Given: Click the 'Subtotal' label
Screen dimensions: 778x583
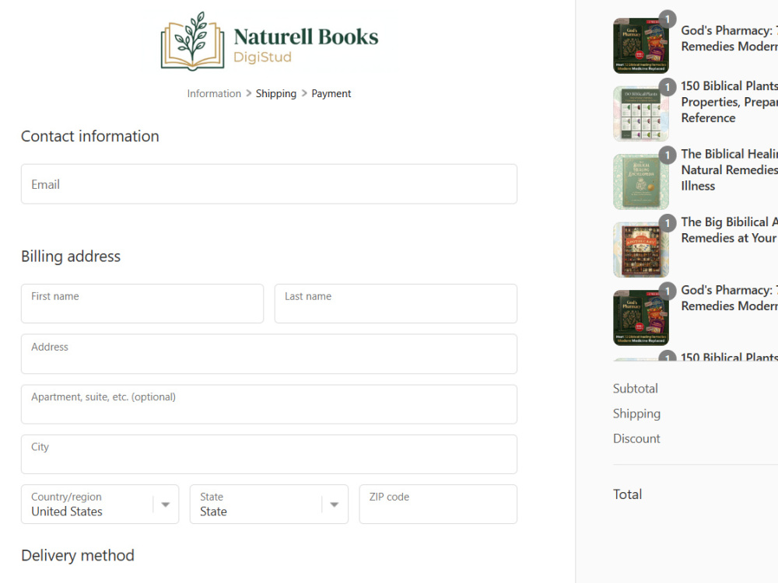Looking at the screenshot, I should (635, 388).
